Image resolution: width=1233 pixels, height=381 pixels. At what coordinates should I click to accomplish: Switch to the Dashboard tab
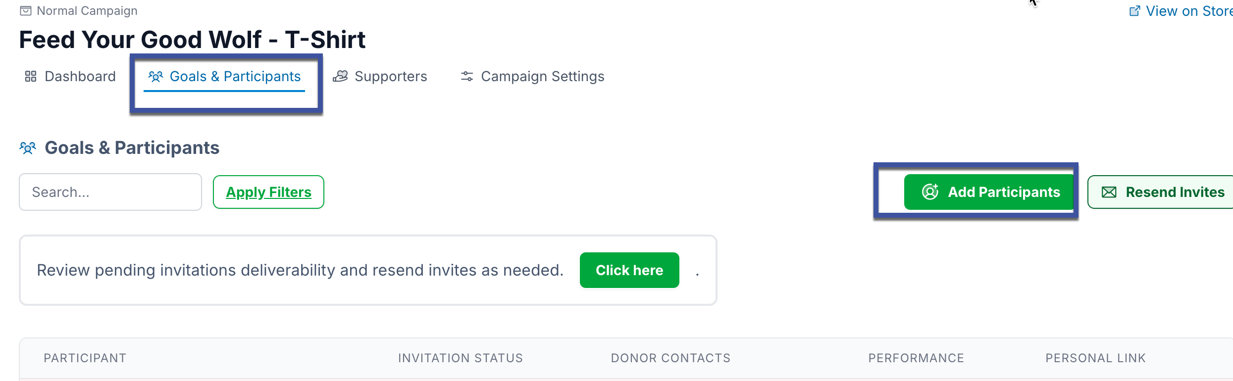(79, 76)
